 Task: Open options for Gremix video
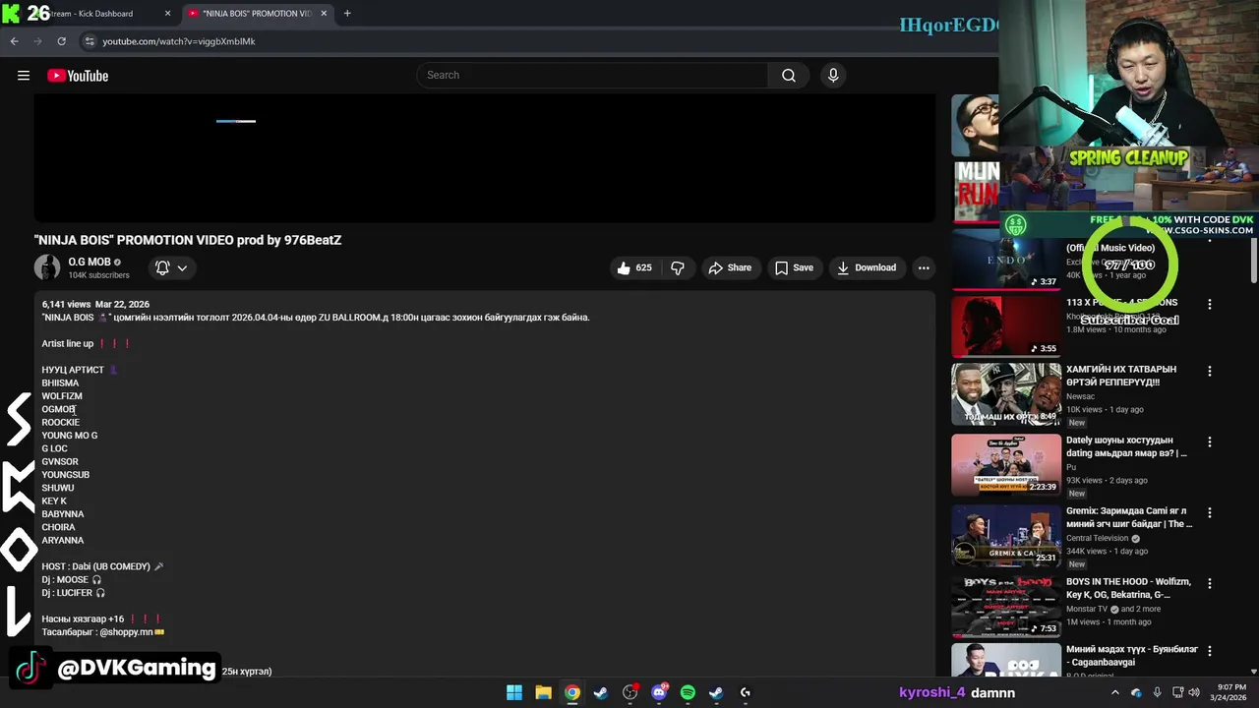click(1210, 512)
